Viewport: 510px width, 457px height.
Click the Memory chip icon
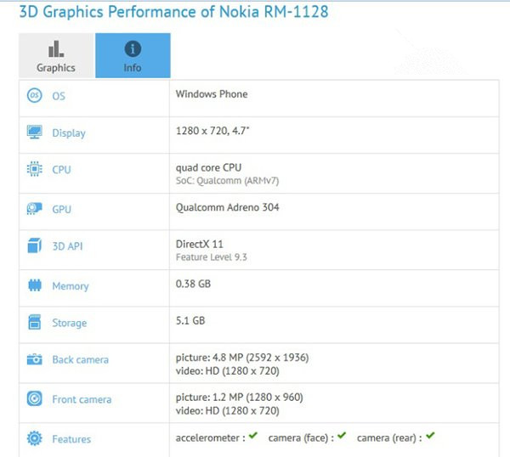[34, 286]
